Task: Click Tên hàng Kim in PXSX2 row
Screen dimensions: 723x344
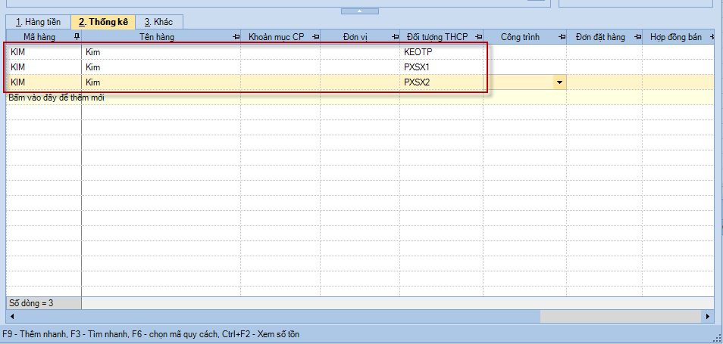Action: click(x=161, y=82)
